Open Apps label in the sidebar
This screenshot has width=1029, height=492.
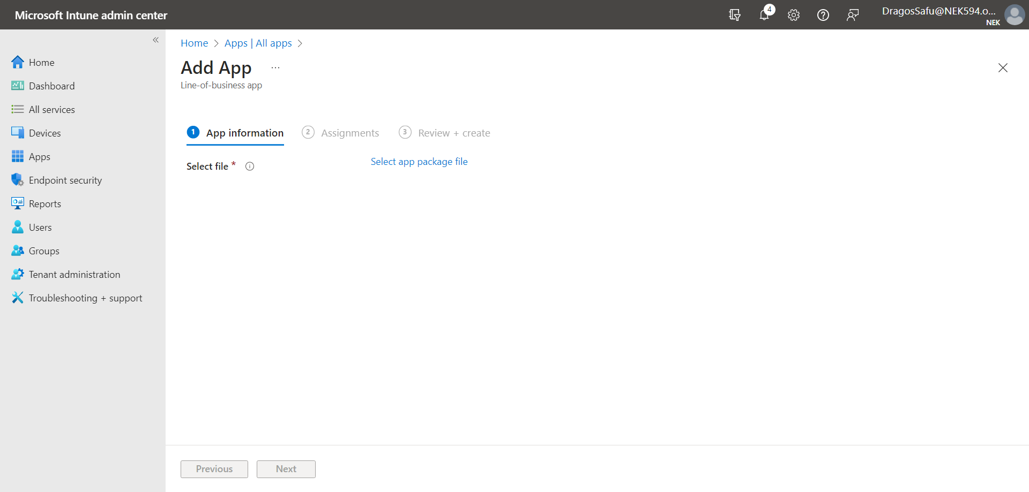(x=40, y=157)
